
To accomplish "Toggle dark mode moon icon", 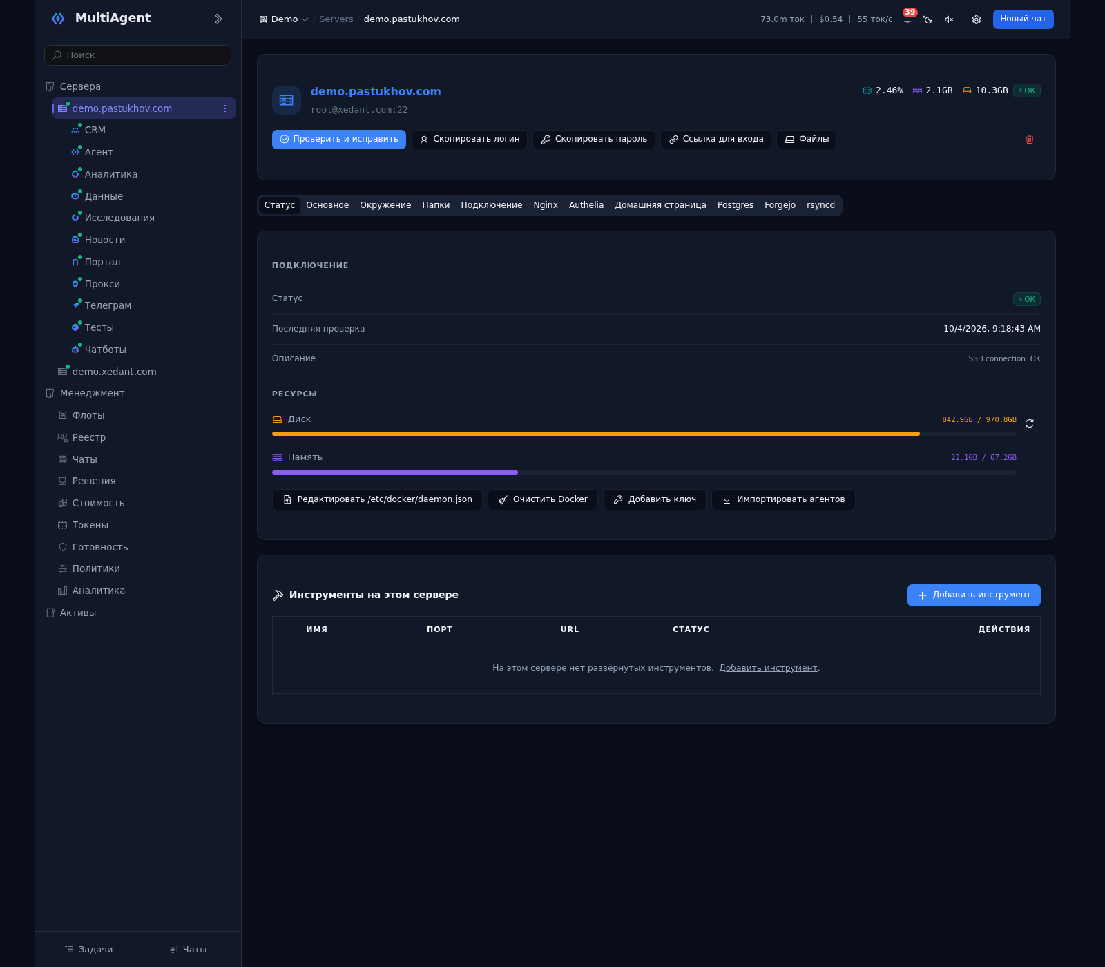I will (x=928, y=19).
